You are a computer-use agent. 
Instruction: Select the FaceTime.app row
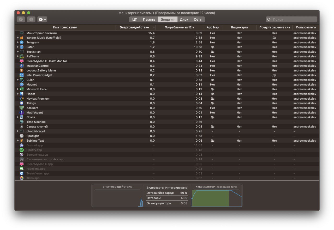167,169
